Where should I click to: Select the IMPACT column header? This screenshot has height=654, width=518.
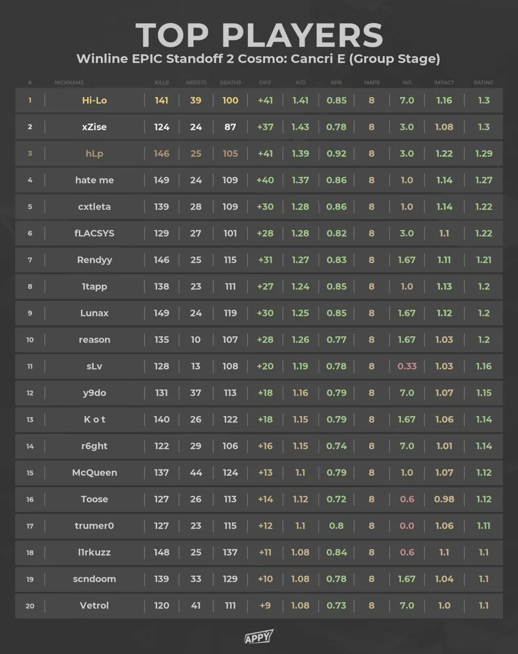click(444, 82)
